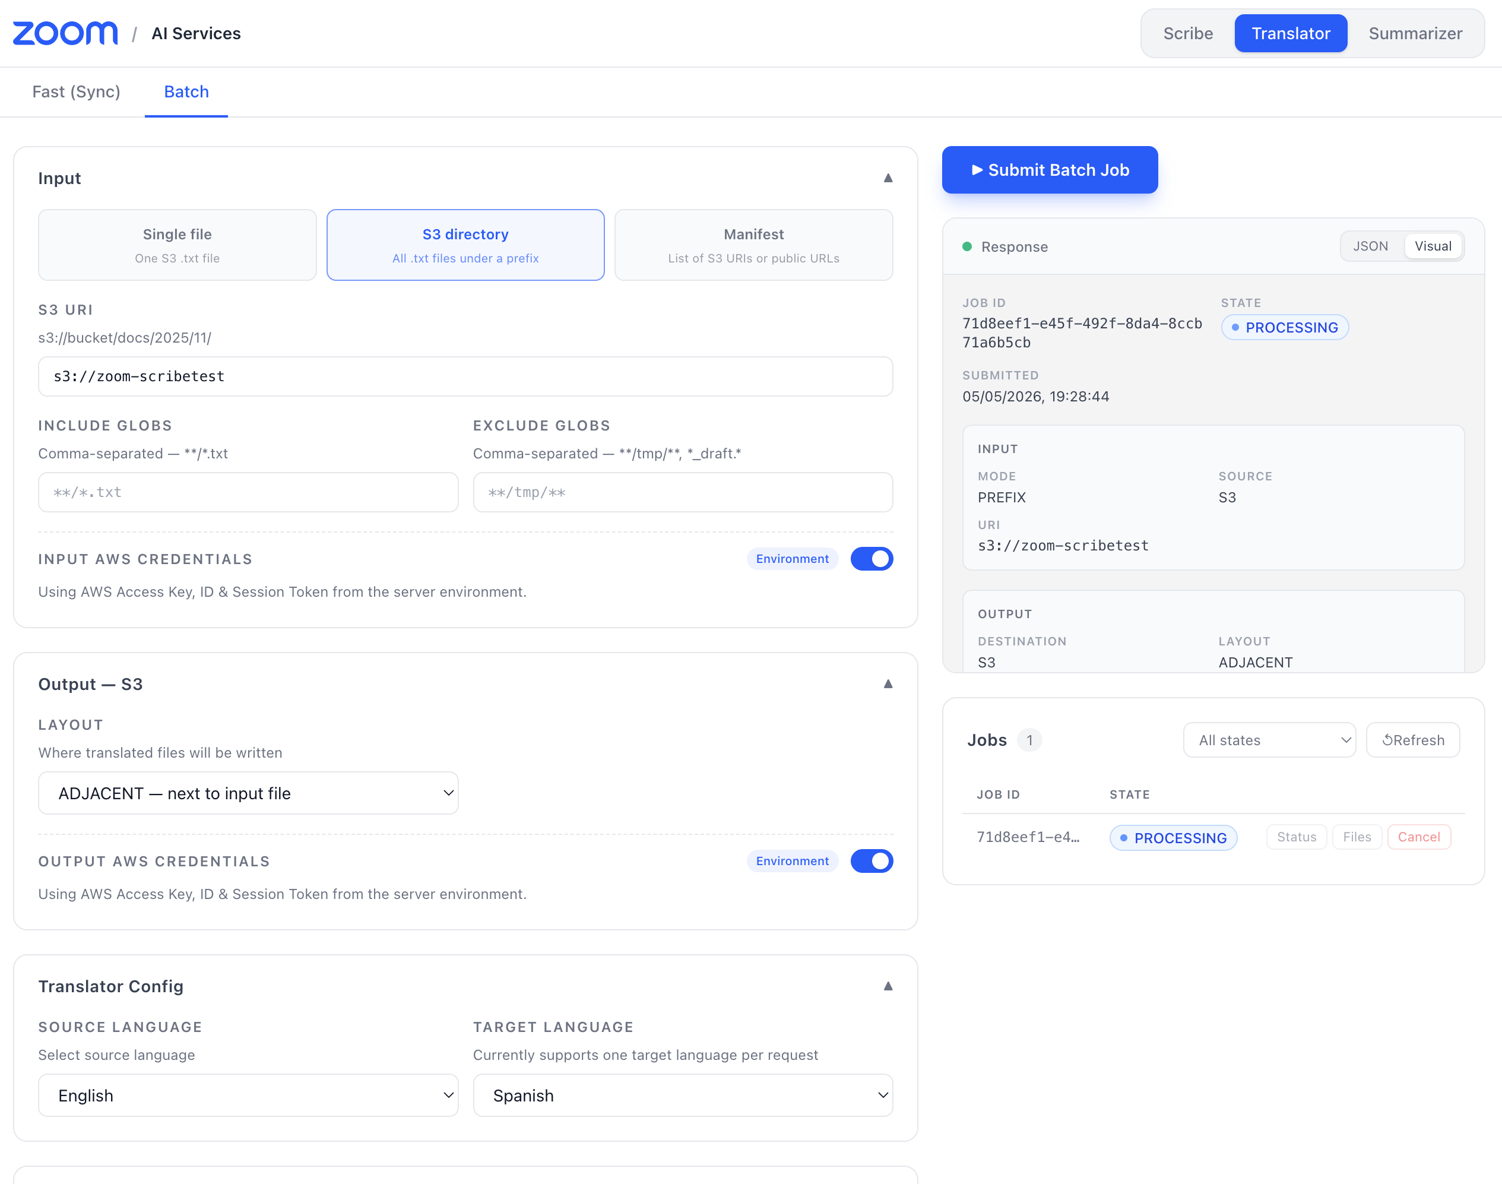Select Single file input mode
This screenshot has width=1502, height=1184.
pyautogui.click(x=178, y=245)
